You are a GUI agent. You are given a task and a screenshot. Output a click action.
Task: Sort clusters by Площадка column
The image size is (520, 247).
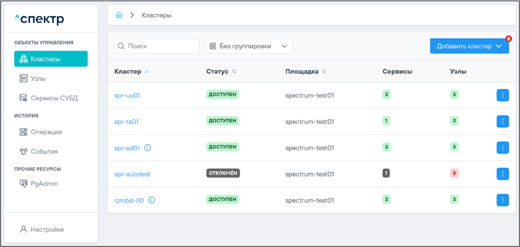(x=324, y=71)
